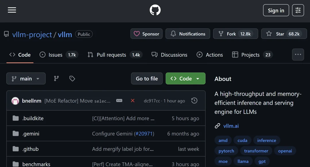Image resolution: width=310 pixels, height=167 pixels.
Task: Switch to the Issues tab
Action: point(55,55)
